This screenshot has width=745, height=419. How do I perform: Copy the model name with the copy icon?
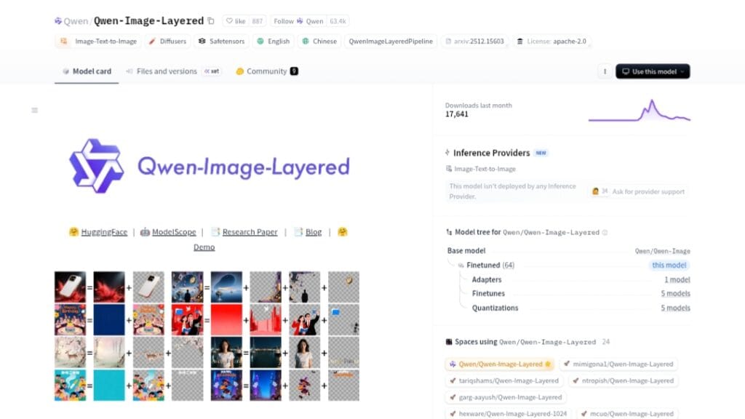[x=211, y=21]
